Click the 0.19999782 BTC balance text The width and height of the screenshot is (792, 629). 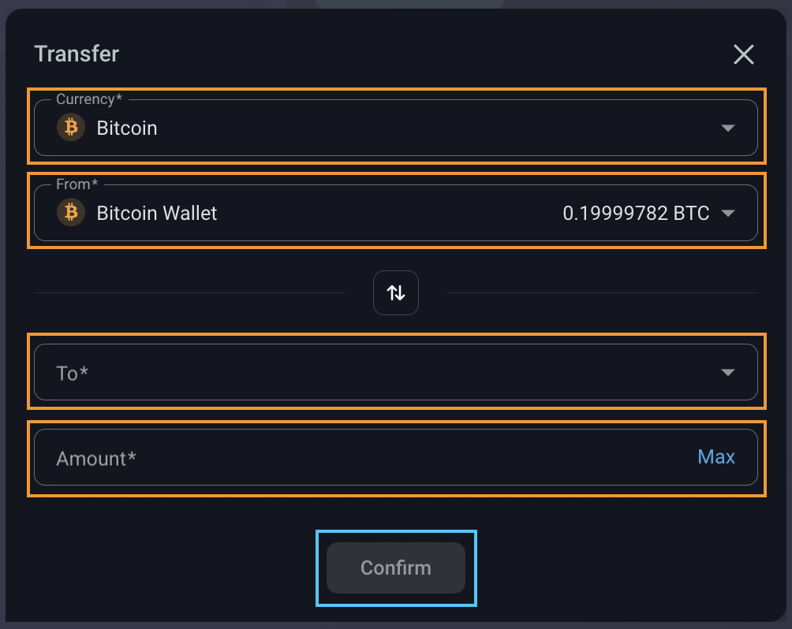(636, 213)
